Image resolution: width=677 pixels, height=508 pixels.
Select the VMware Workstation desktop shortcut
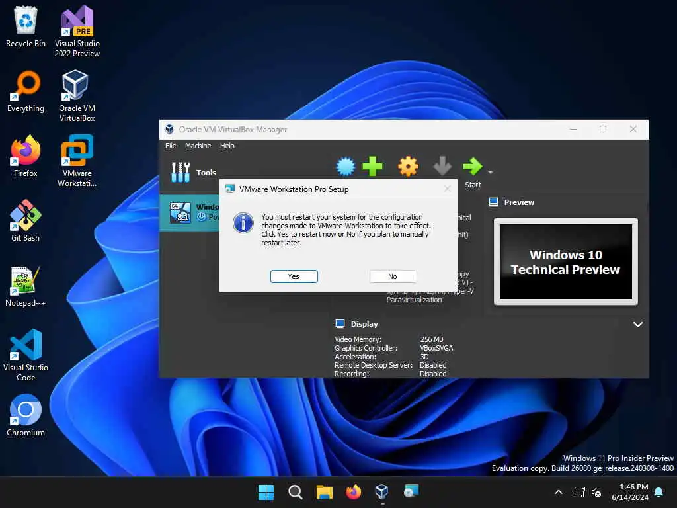coord(77,161)
